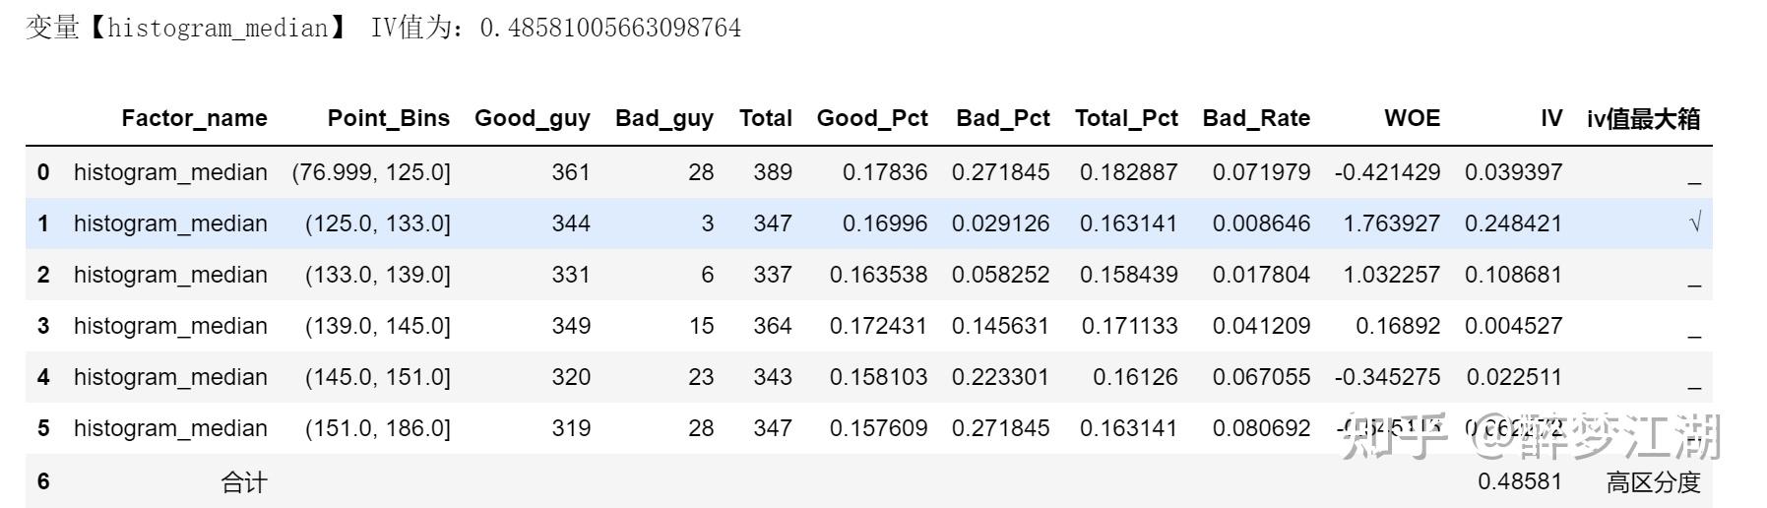Select the Good_guy column header
1767x508 pixels.
tap(532, 119)
